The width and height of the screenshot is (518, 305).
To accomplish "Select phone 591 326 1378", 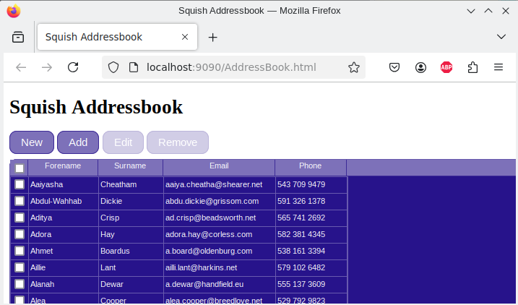I will click(311, 201).
